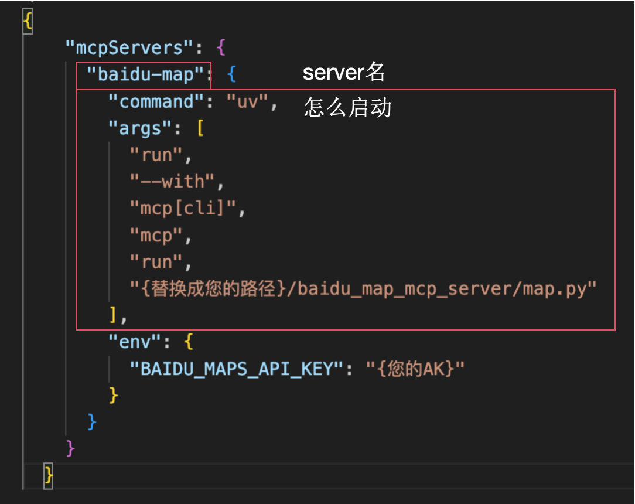Click the "--with" argument string

pyautogui.click(x=172, y=181)
